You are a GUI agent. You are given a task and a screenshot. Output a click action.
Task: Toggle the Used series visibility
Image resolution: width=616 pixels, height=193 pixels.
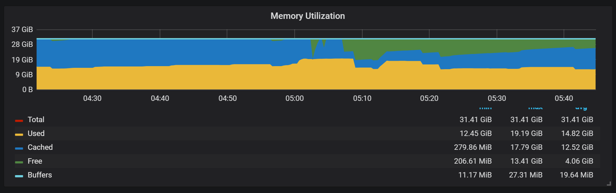pyautogui.click(x=36, y=134)
